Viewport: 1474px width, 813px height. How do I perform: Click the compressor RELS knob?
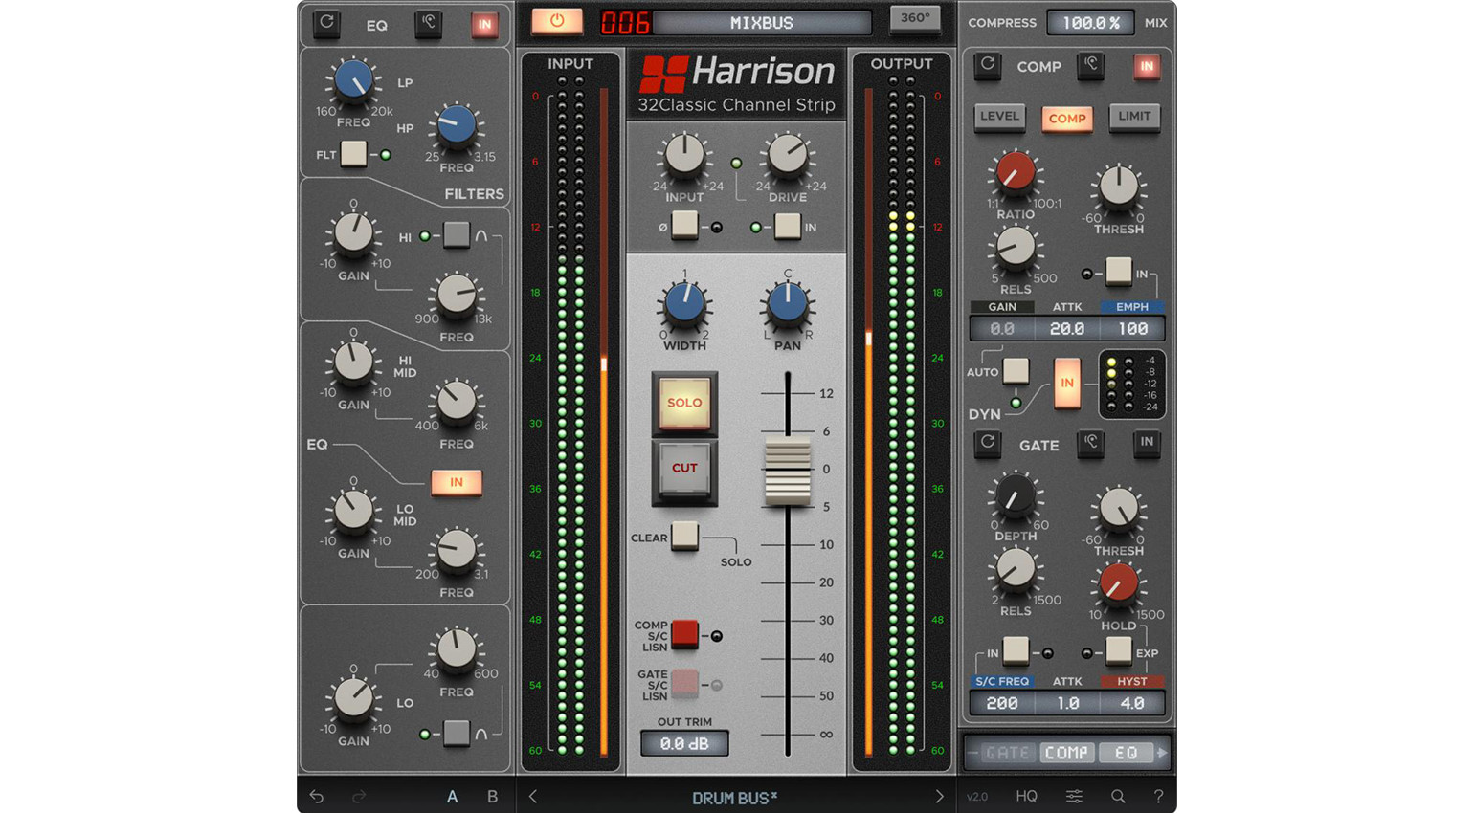pyautogui.click(x=1016, y=248)
